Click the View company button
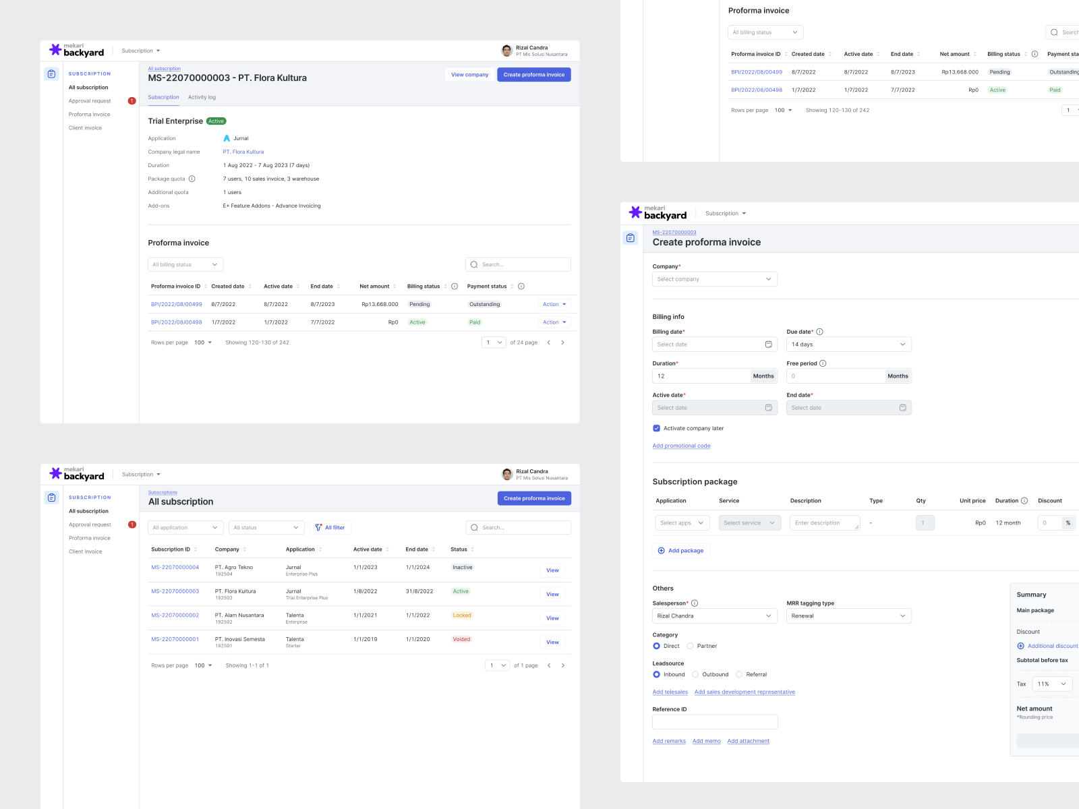This screenshot has height=809, width=1079. (469, 75)
